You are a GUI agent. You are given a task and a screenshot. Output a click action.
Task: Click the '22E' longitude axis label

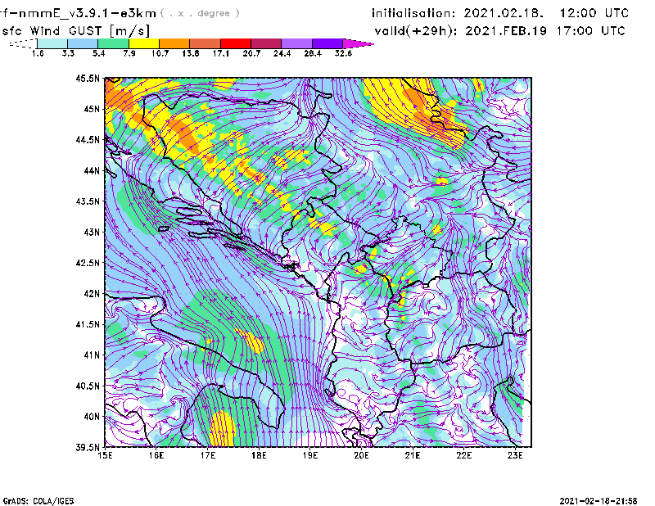click(463, 455)
